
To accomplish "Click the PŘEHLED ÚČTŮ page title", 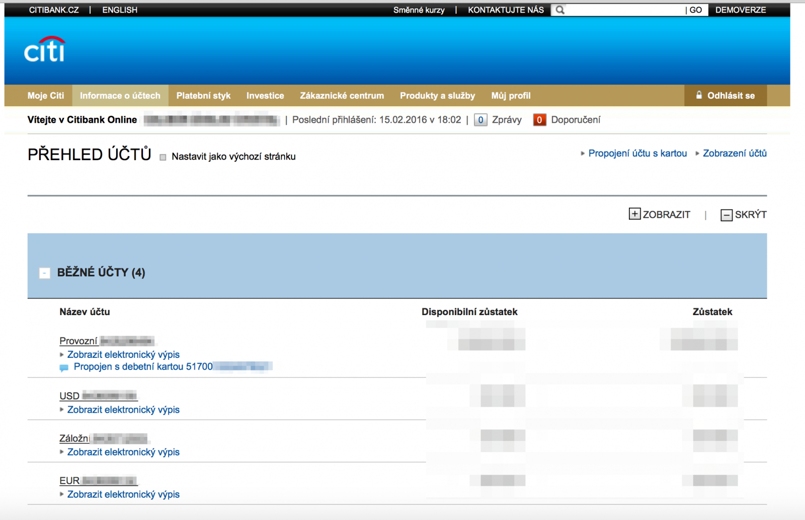I will pyautogui.click(x=90, y=154).
